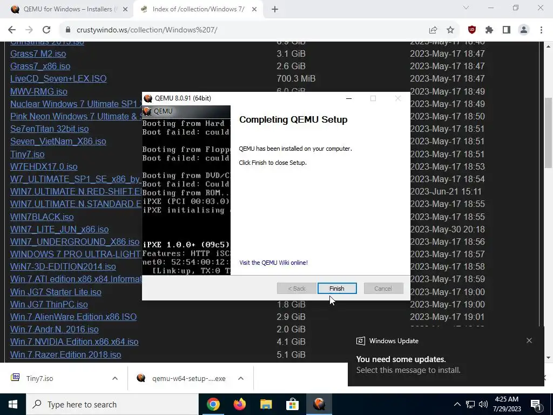Bookmark this page with the star icon
The image size is (553, 415).
450,30
